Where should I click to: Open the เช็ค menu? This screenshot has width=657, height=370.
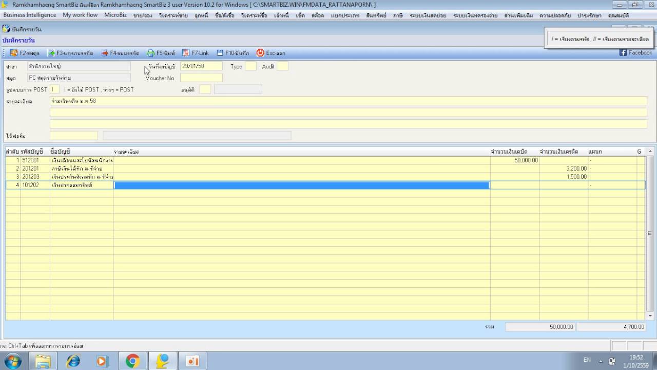click(x=301, y=15)
